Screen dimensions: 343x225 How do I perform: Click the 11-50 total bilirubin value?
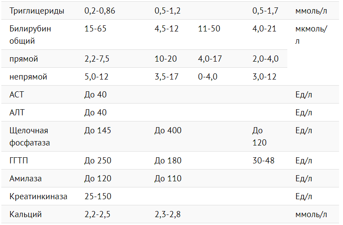click(209, 29)
